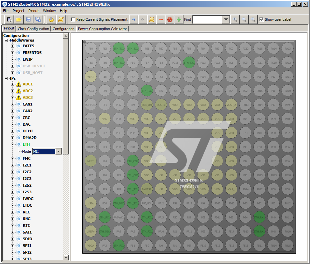Click the Save Project As icon
The image size is (310, 264).
[x=38, y=19]
